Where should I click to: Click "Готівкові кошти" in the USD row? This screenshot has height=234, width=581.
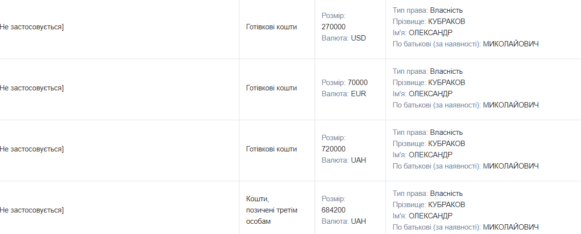point(271,27)
